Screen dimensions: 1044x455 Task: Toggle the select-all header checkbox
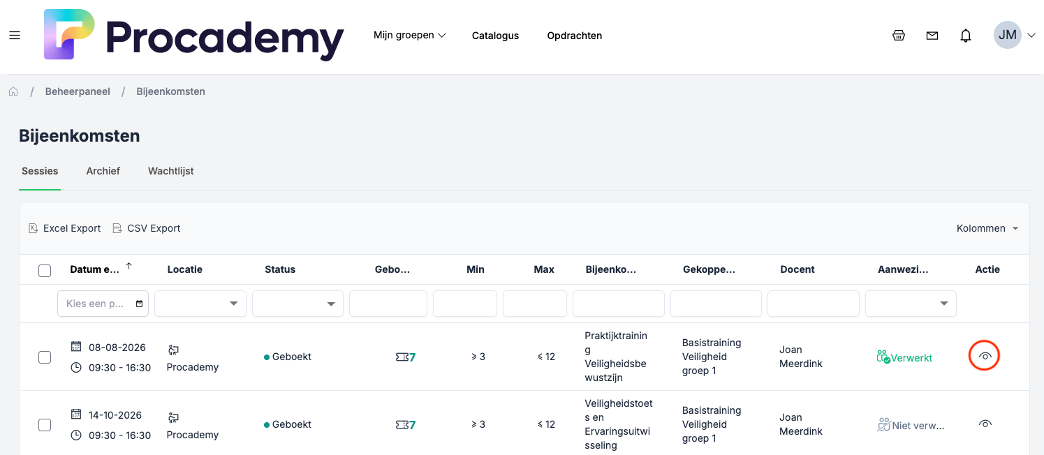tap(45, 270)
